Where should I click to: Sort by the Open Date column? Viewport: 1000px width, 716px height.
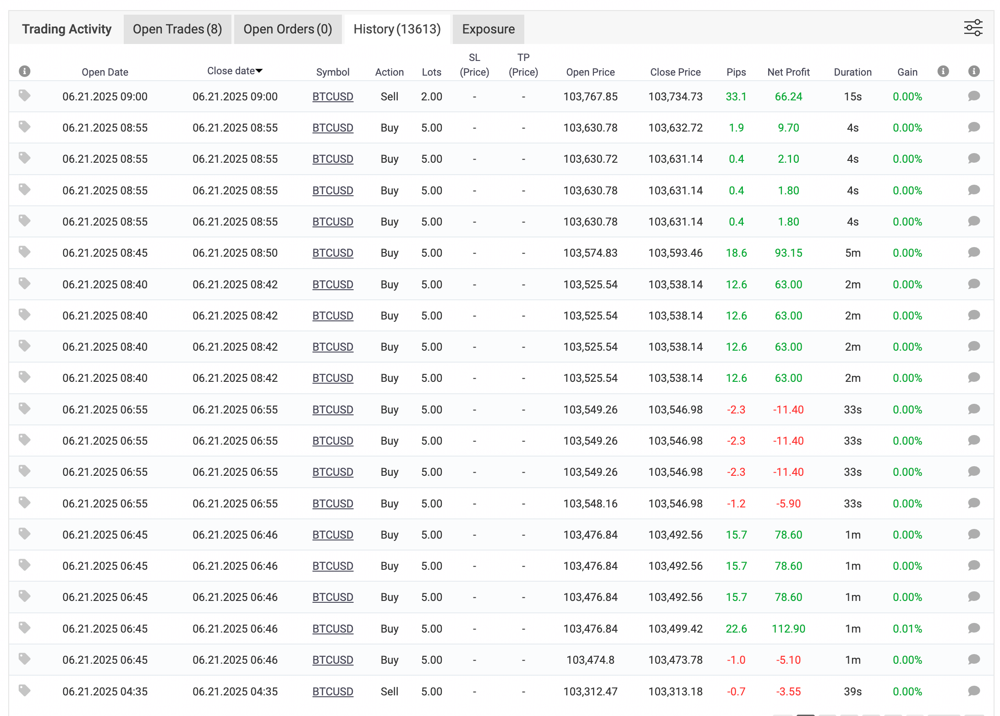[x=104, y=72]
